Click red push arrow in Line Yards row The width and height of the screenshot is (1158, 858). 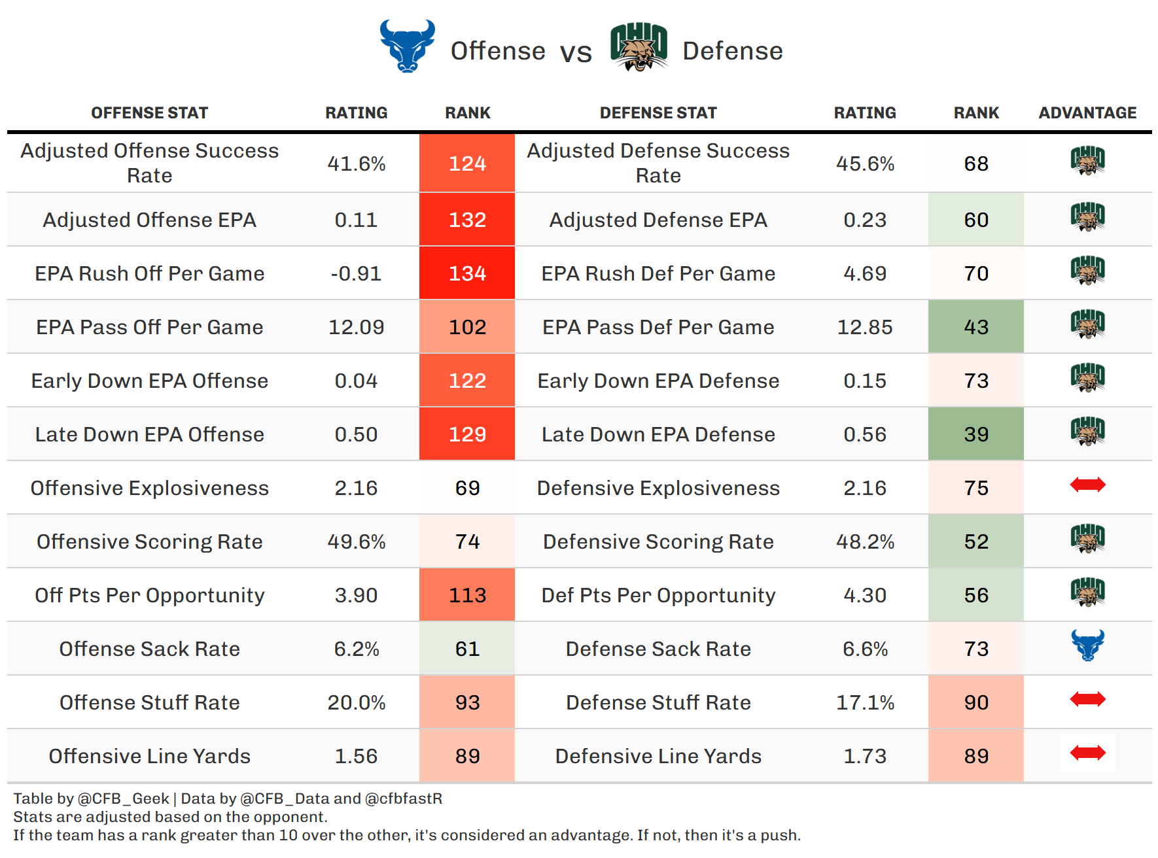point(1087,753)
